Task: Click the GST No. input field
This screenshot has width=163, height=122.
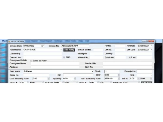Action: tap(127, 67)
